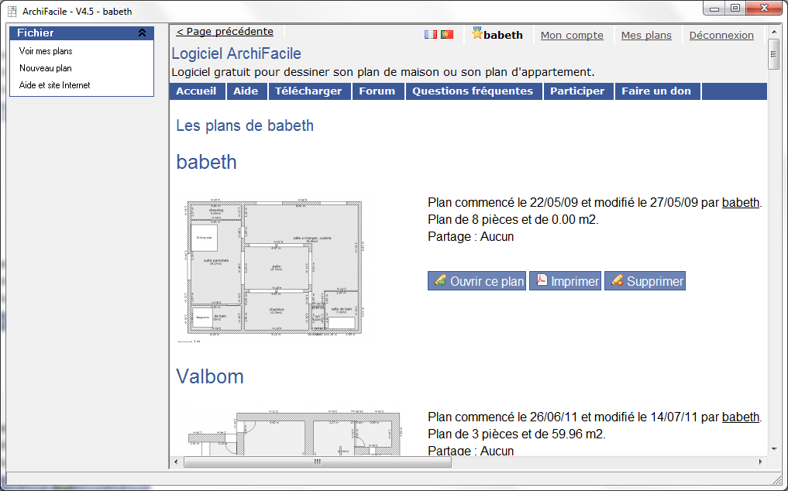The height and width of the screenshot is (491, 788).
Task: Click the horizontal scrollbar left arrow
Action: pos(175,462)
